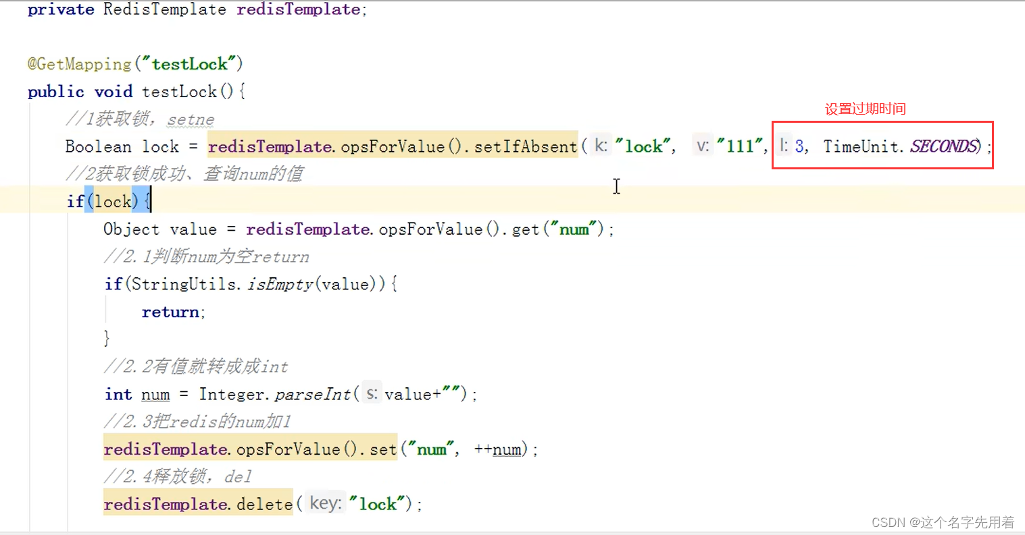
Task: Click the "lock" key argument in setIfAbsent
Action: tap(643, 146)
